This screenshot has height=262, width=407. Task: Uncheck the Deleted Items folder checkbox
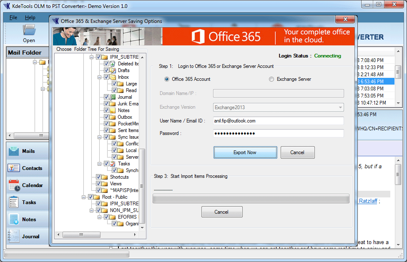[106, 63]
